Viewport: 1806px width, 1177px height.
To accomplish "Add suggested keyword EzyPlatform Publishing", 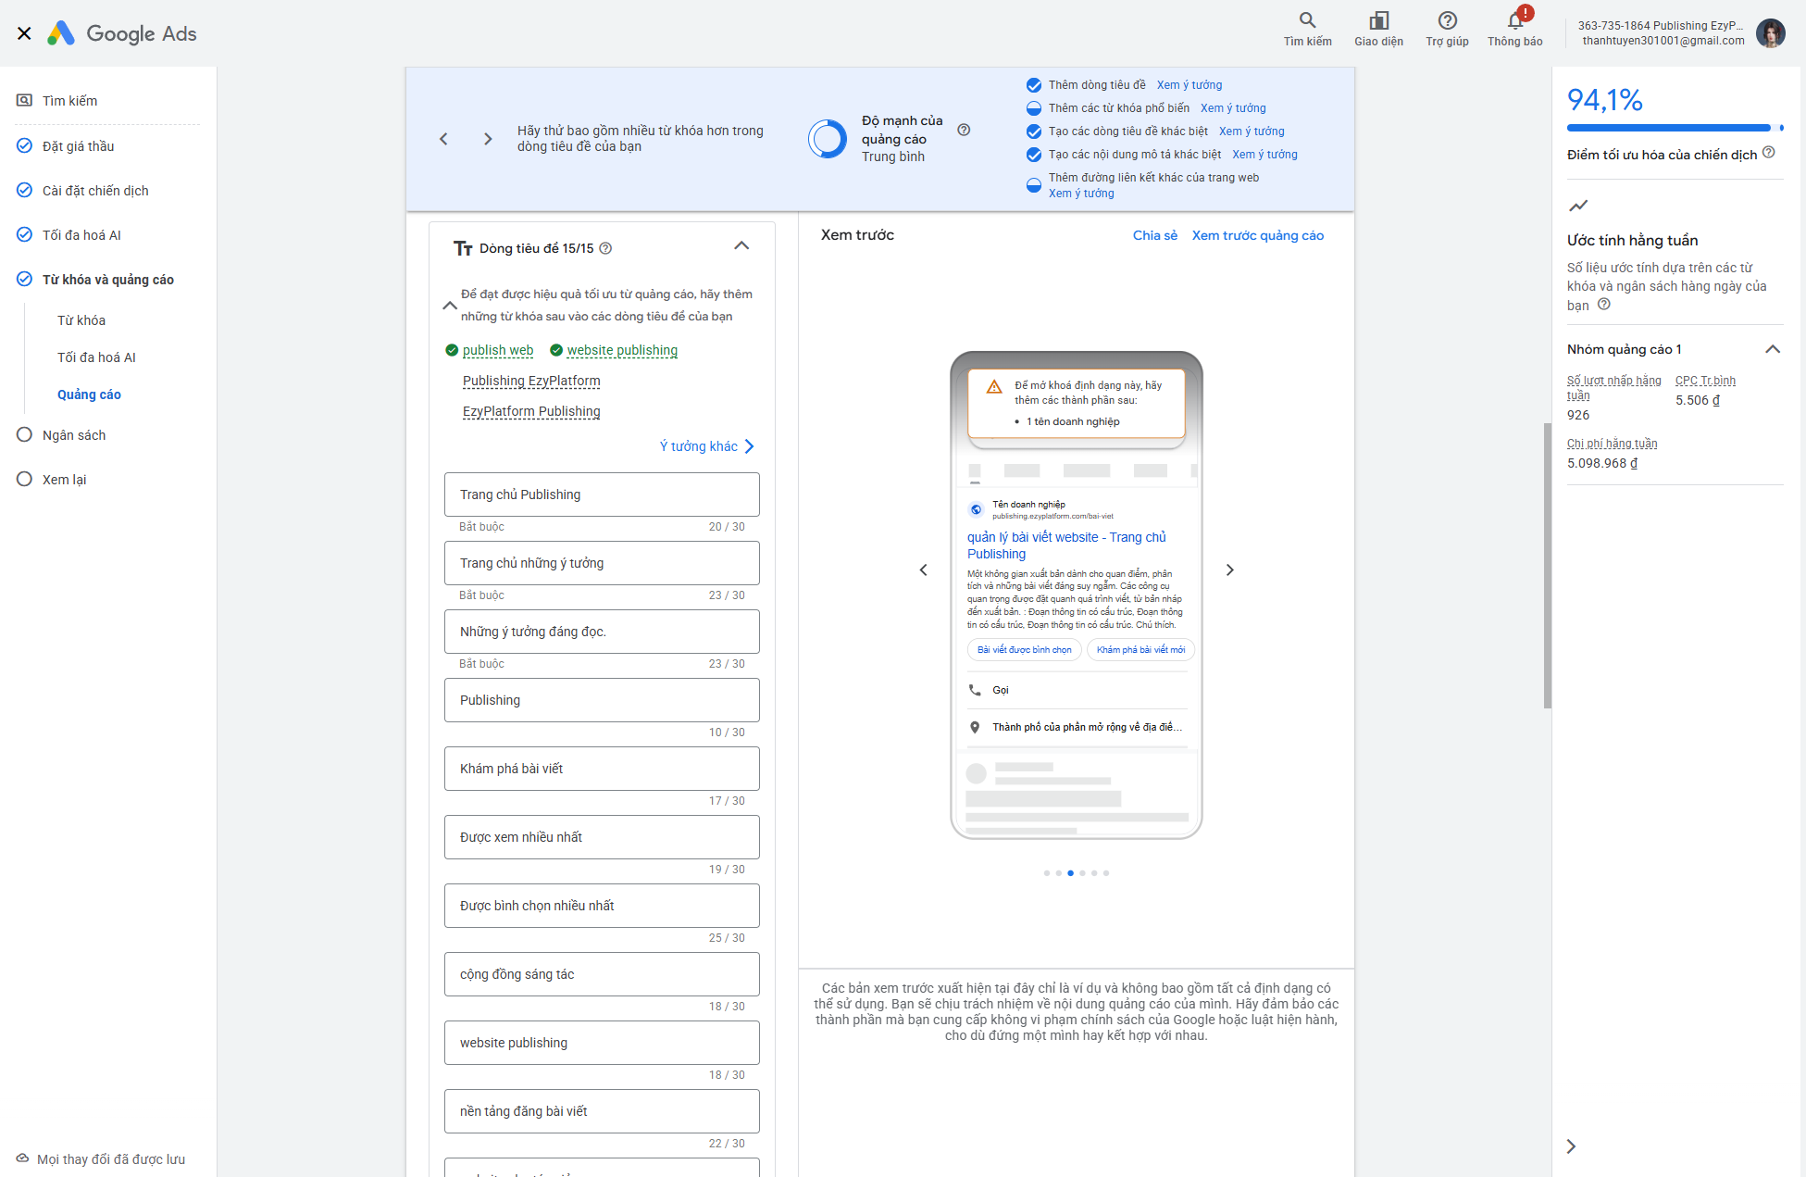I will pos(531,411).
